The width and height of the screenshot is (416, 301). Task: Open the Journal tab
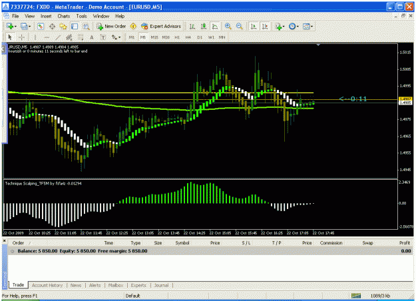click(x=161, y=285)
